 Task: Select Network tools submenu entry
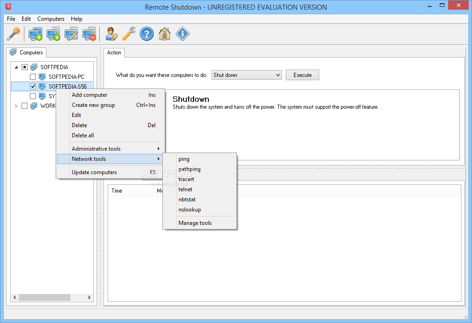click(x=110, y=159)
